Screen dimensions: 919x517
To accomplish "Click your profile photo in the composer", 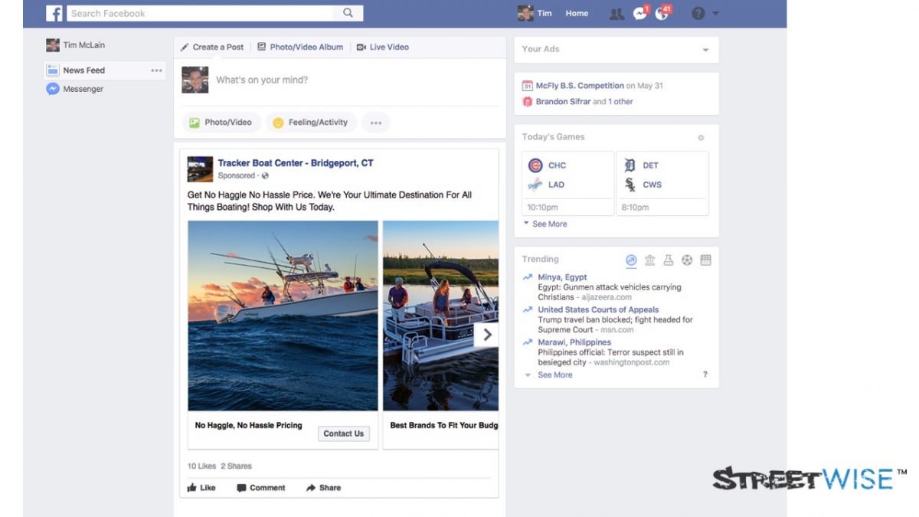I will [x=195, y=80].
